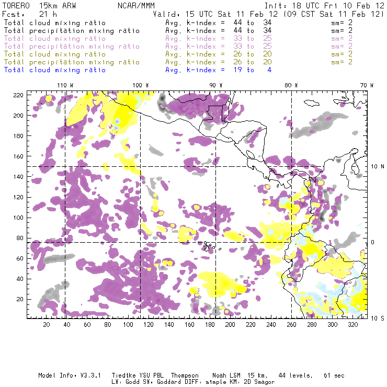
Task: Click the "110 W" longitude label
Action: click(x=65, y=85)
